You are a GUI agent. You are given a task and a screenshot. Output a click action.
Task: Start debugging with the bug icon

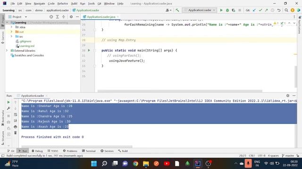pyautogui.click(x=227, y=10)
